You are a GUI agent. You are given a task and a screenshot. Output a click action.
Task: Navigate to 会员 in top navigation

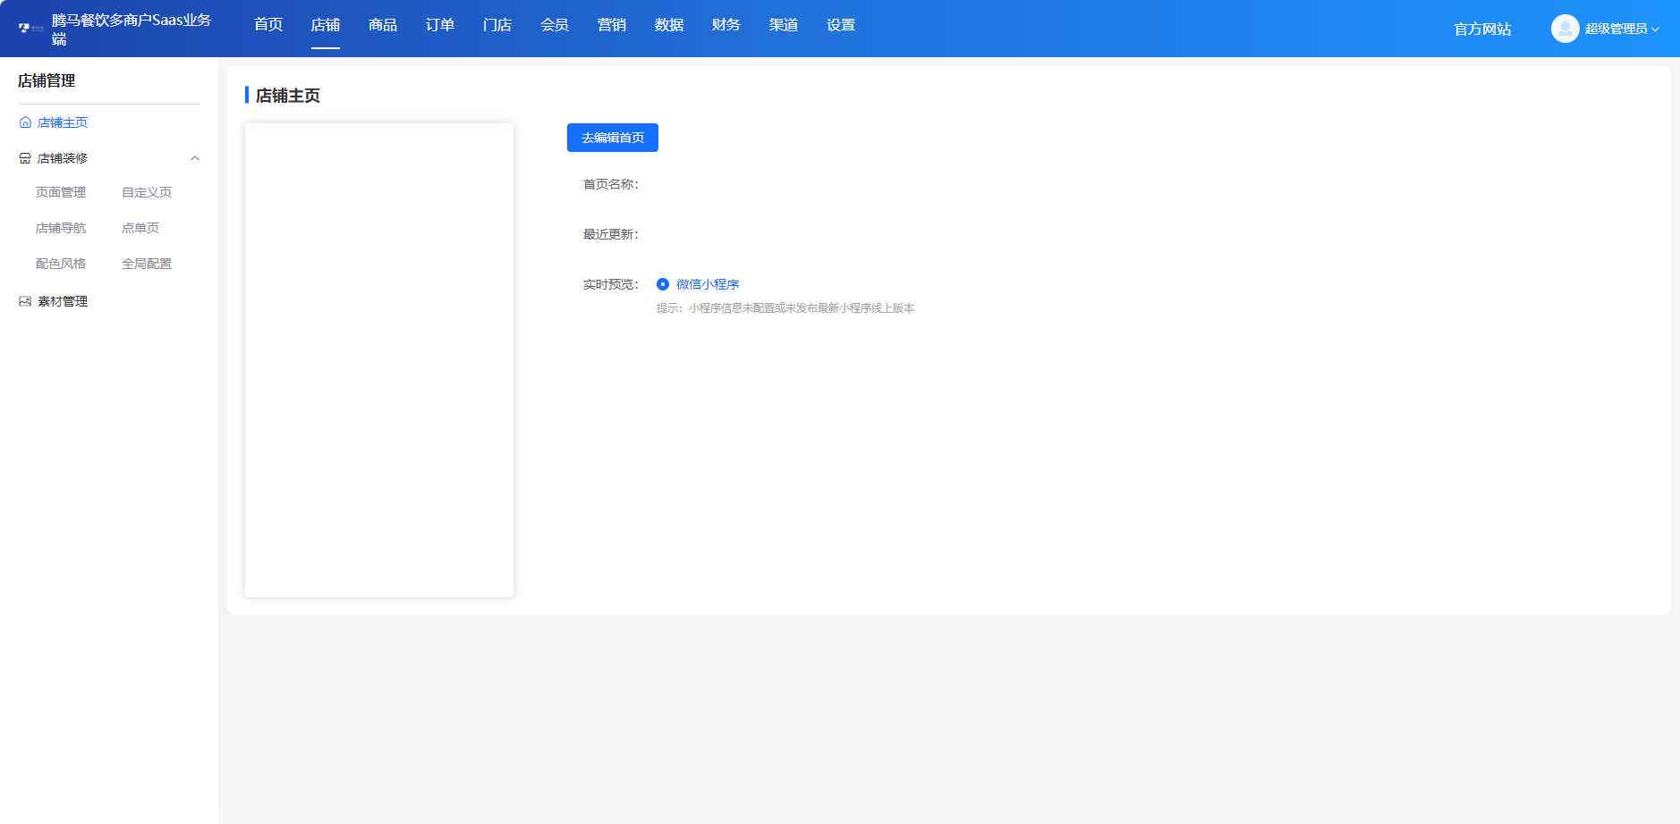(554, 25)
